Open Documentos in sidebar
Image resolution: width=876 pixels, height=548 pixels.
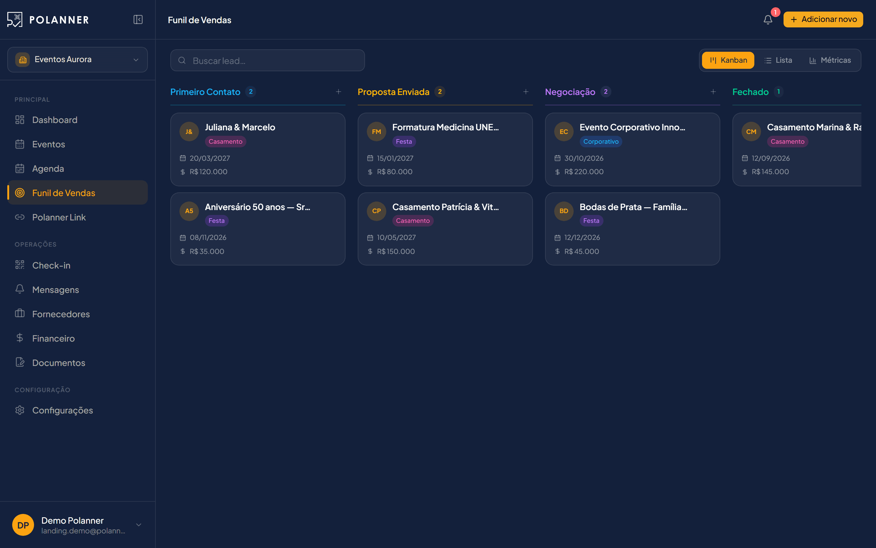tap(78, 362)
